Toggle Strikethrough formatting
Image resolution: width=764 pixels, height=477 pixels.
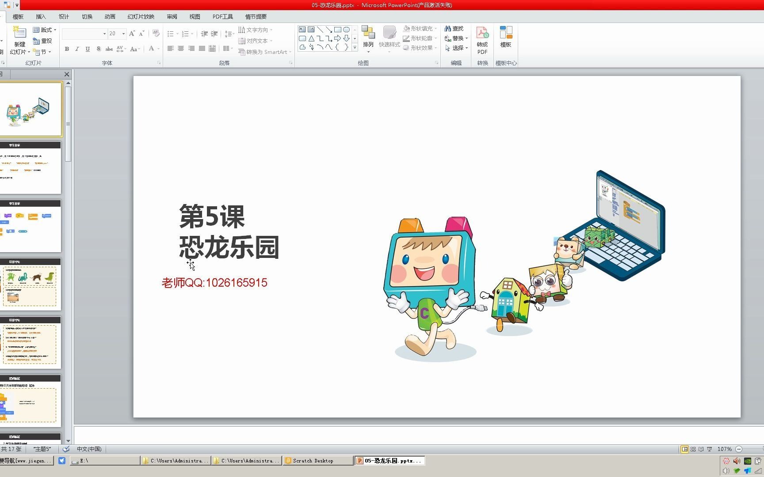[x=109, y=49]
